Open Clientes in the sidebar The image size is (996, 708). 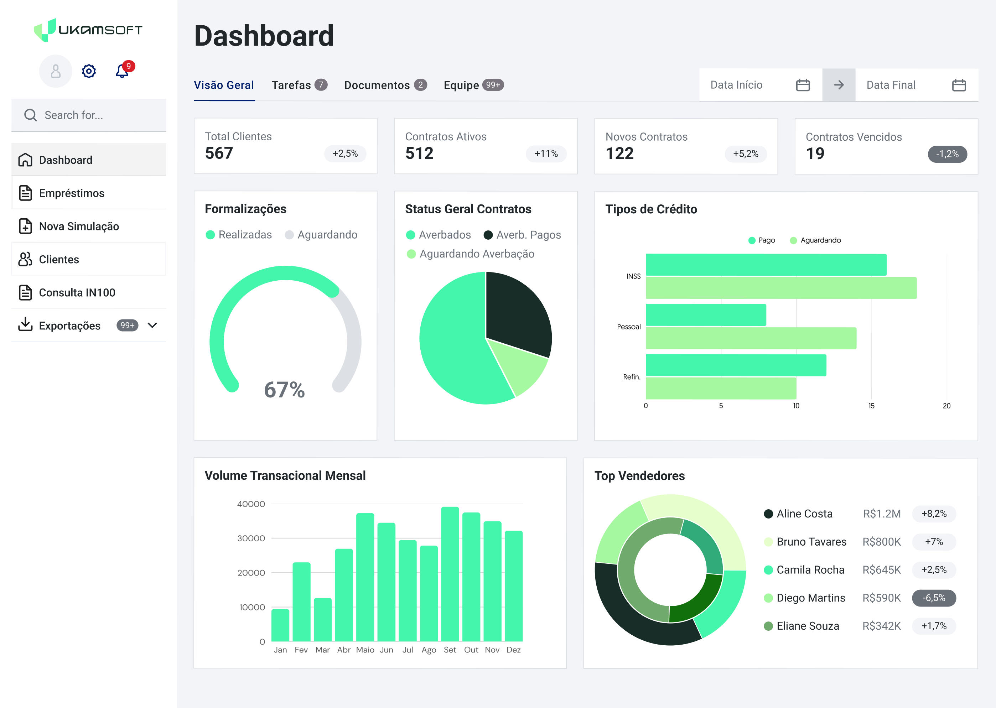coord(59,259)
